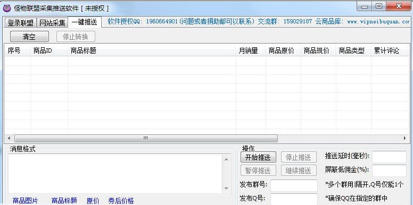Click the message box scroll-down arrow
The width and height of the screenshot is (413, 205).
226,189
